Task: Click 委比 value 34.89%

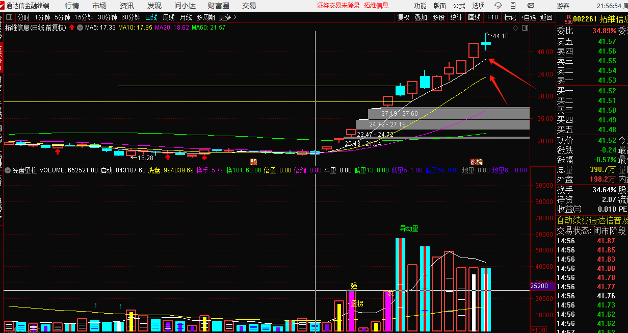Action: 604,31
